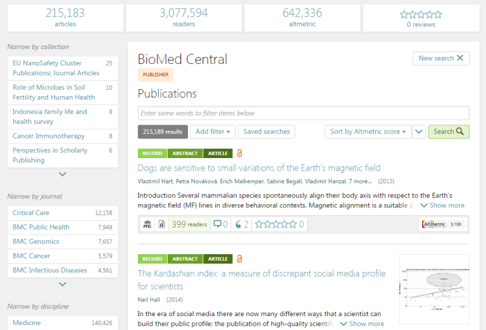This screenshot has width=486, height=330.
Task: Select Perspectives in Scholarly Publishing collection
Action: point(63,155)
